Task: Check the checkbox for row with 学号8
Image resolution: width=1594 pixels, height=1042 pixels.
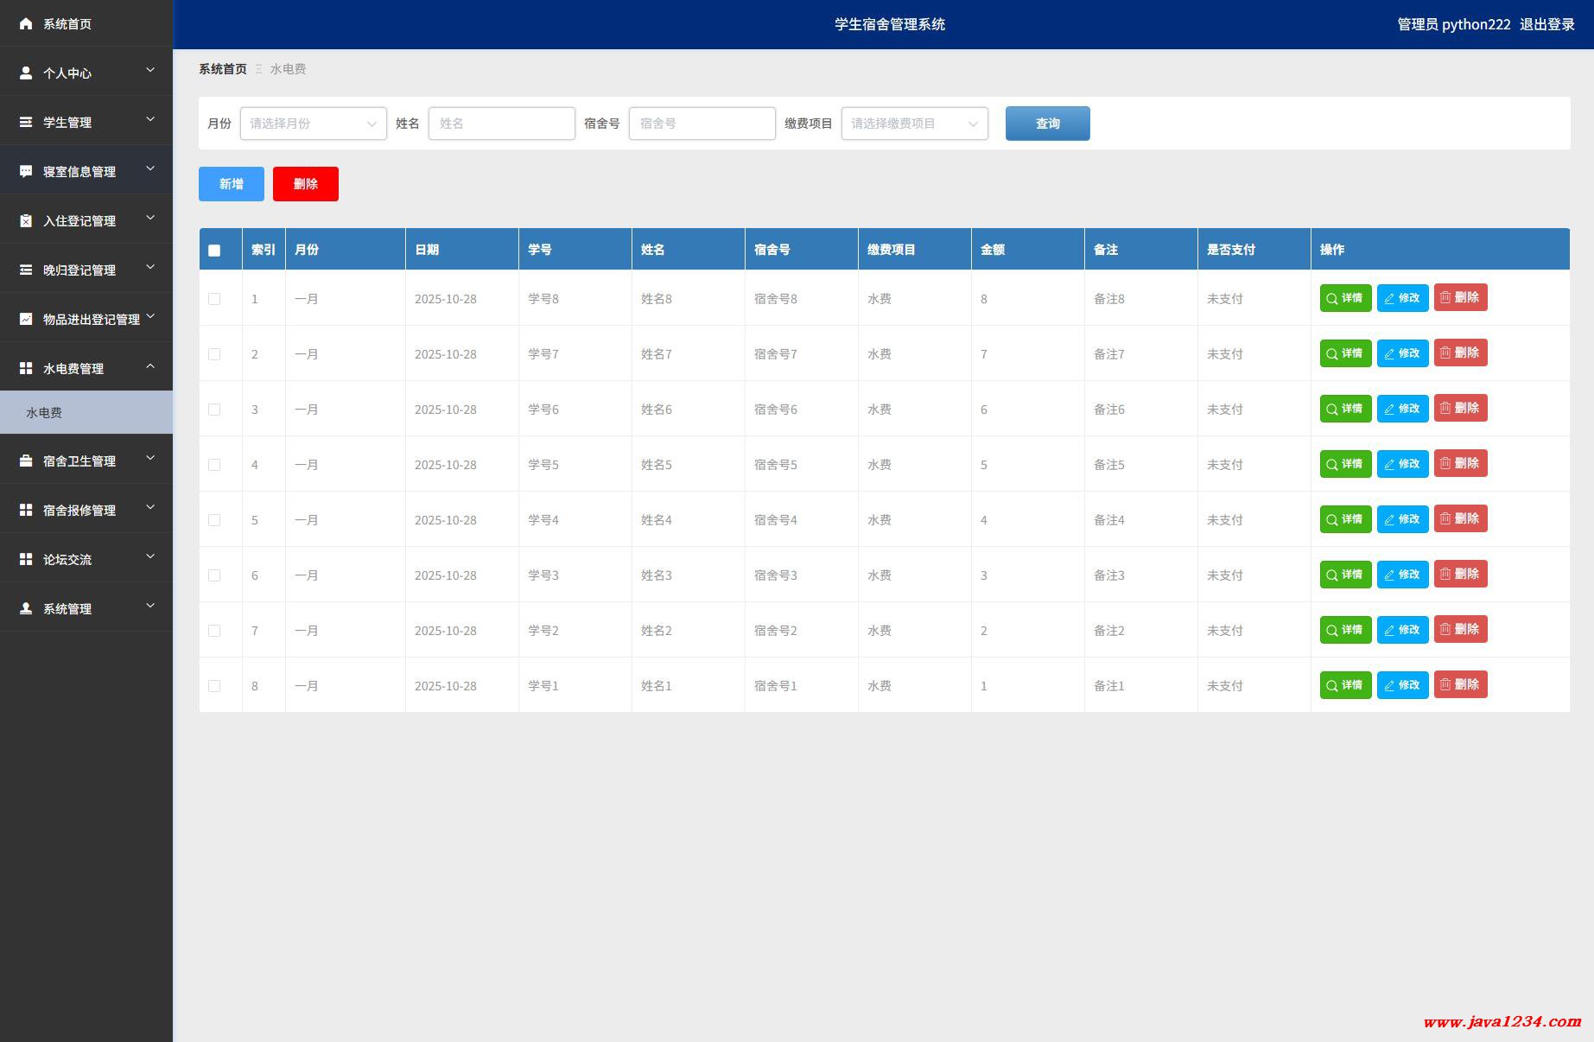Action: click(214, 299)
